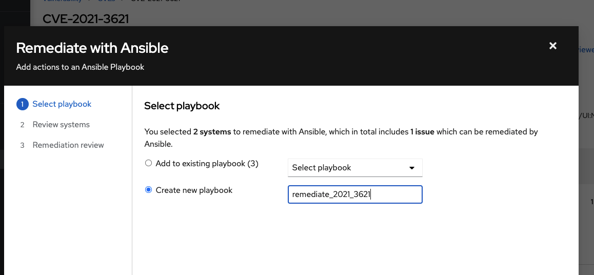Click the Select playbook heading

(x=182, y=106)
